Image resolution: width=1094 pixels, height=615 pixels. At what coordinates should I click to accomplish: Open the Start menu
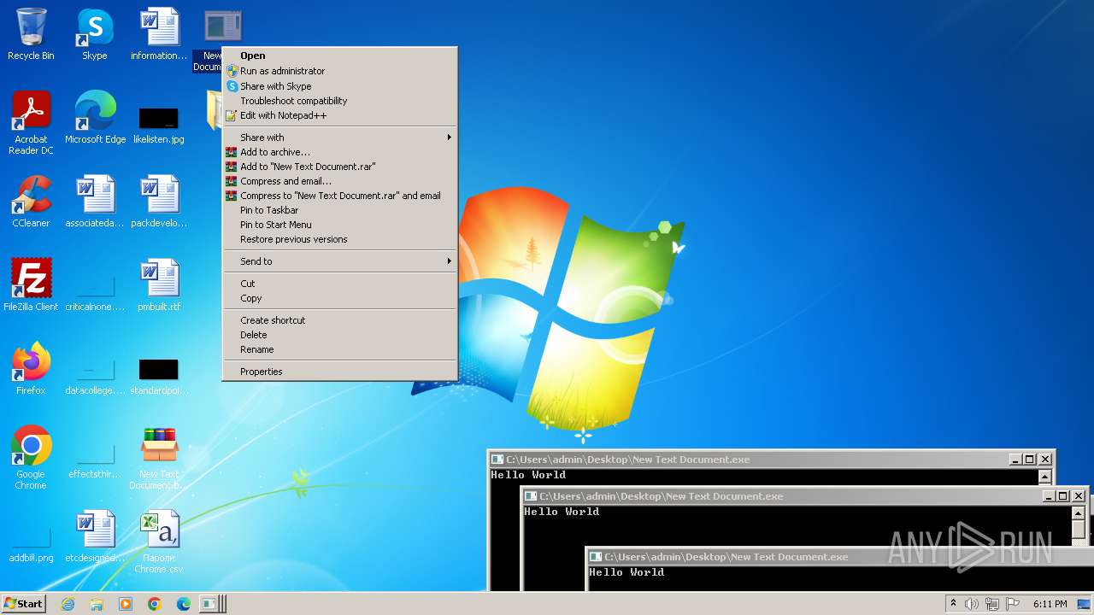pos(24,604)
